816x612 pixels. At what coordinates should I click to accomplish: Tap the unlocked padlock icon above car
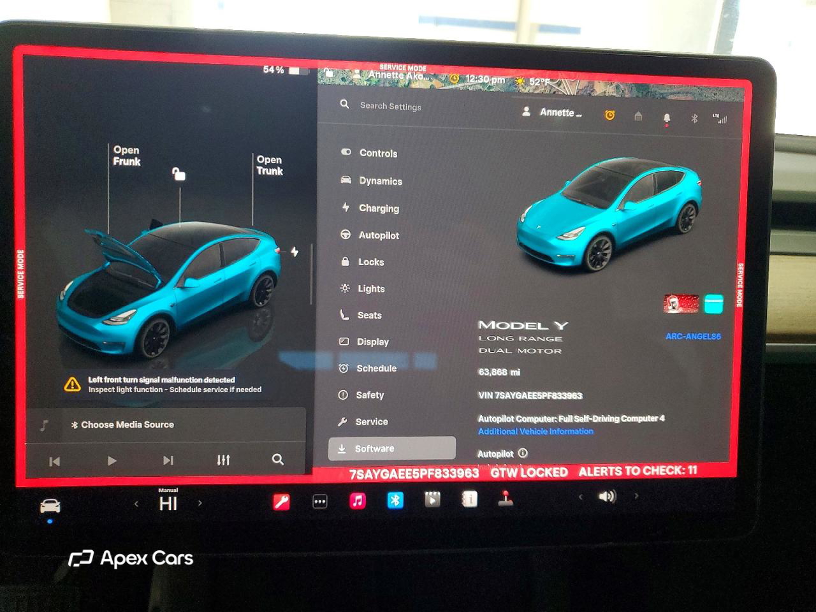point(178,173)
